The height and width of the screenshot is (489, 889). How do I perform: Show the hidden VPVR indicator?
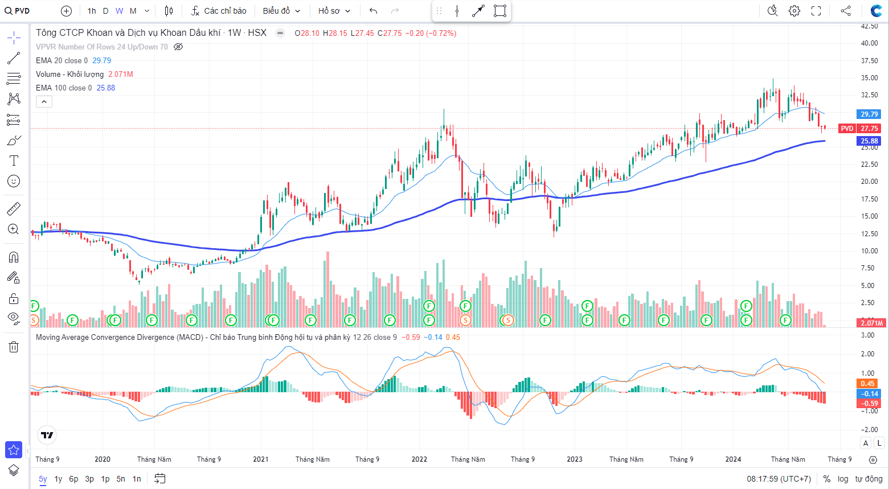(x=178, y=47)
